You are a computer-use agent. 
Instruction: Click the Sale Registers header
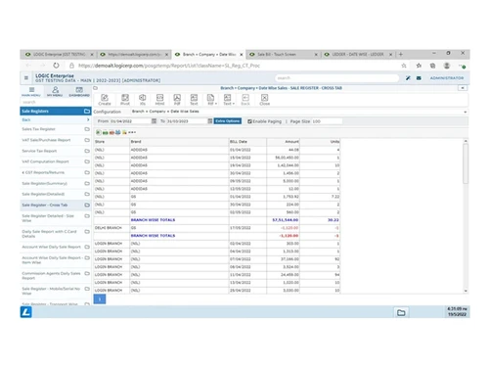56,112
